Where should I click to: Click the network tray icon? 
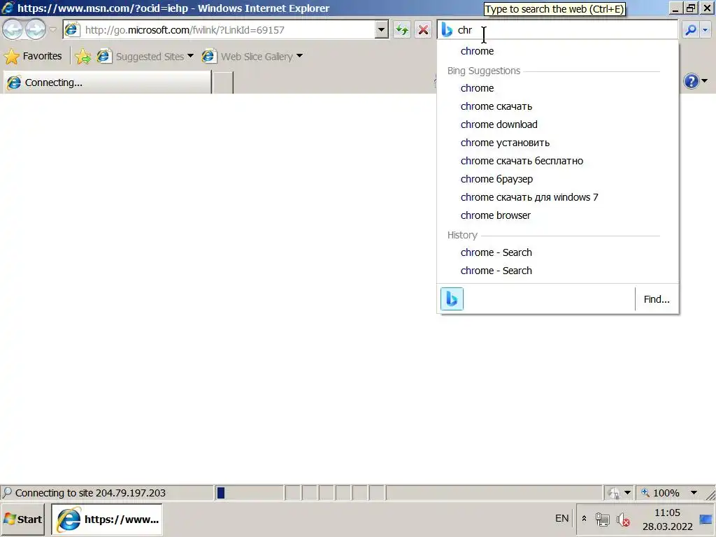pyautogui.click(x=602, y=520)
